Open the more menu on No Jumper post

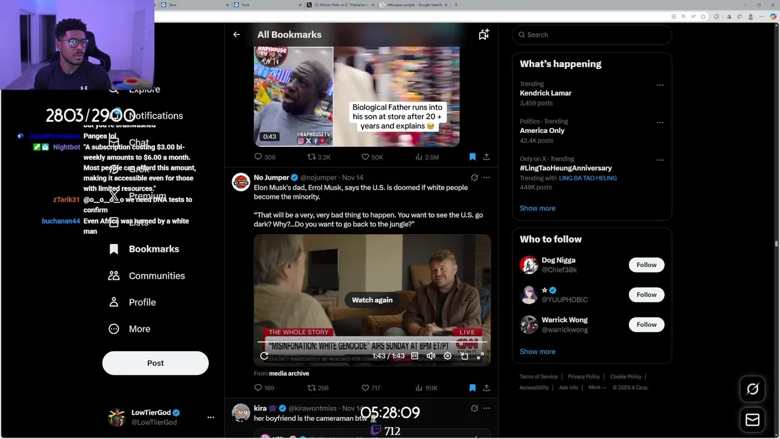pyautogui.click(x=486, y=177)
